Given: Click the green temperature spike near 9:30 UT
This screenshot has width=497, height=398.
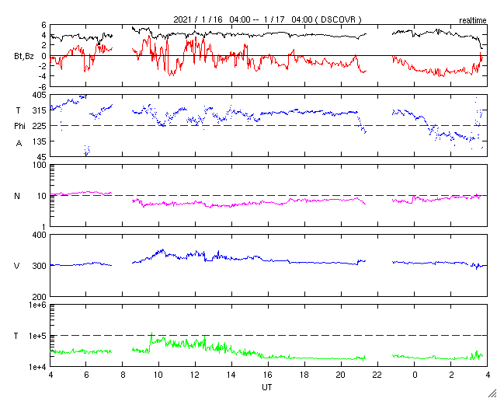Looking at the screenshot, I should pos(151,337).
